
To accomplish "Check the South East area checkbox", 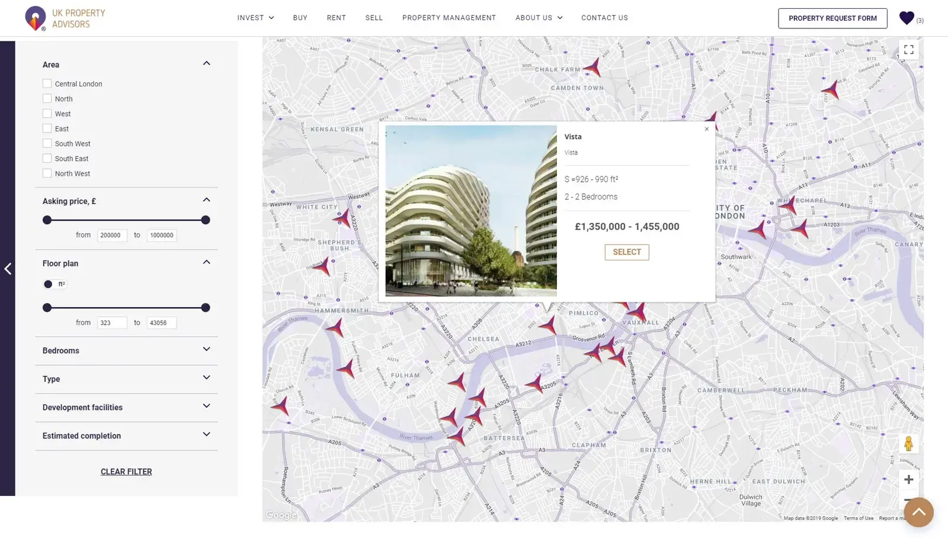I will 47,158.
